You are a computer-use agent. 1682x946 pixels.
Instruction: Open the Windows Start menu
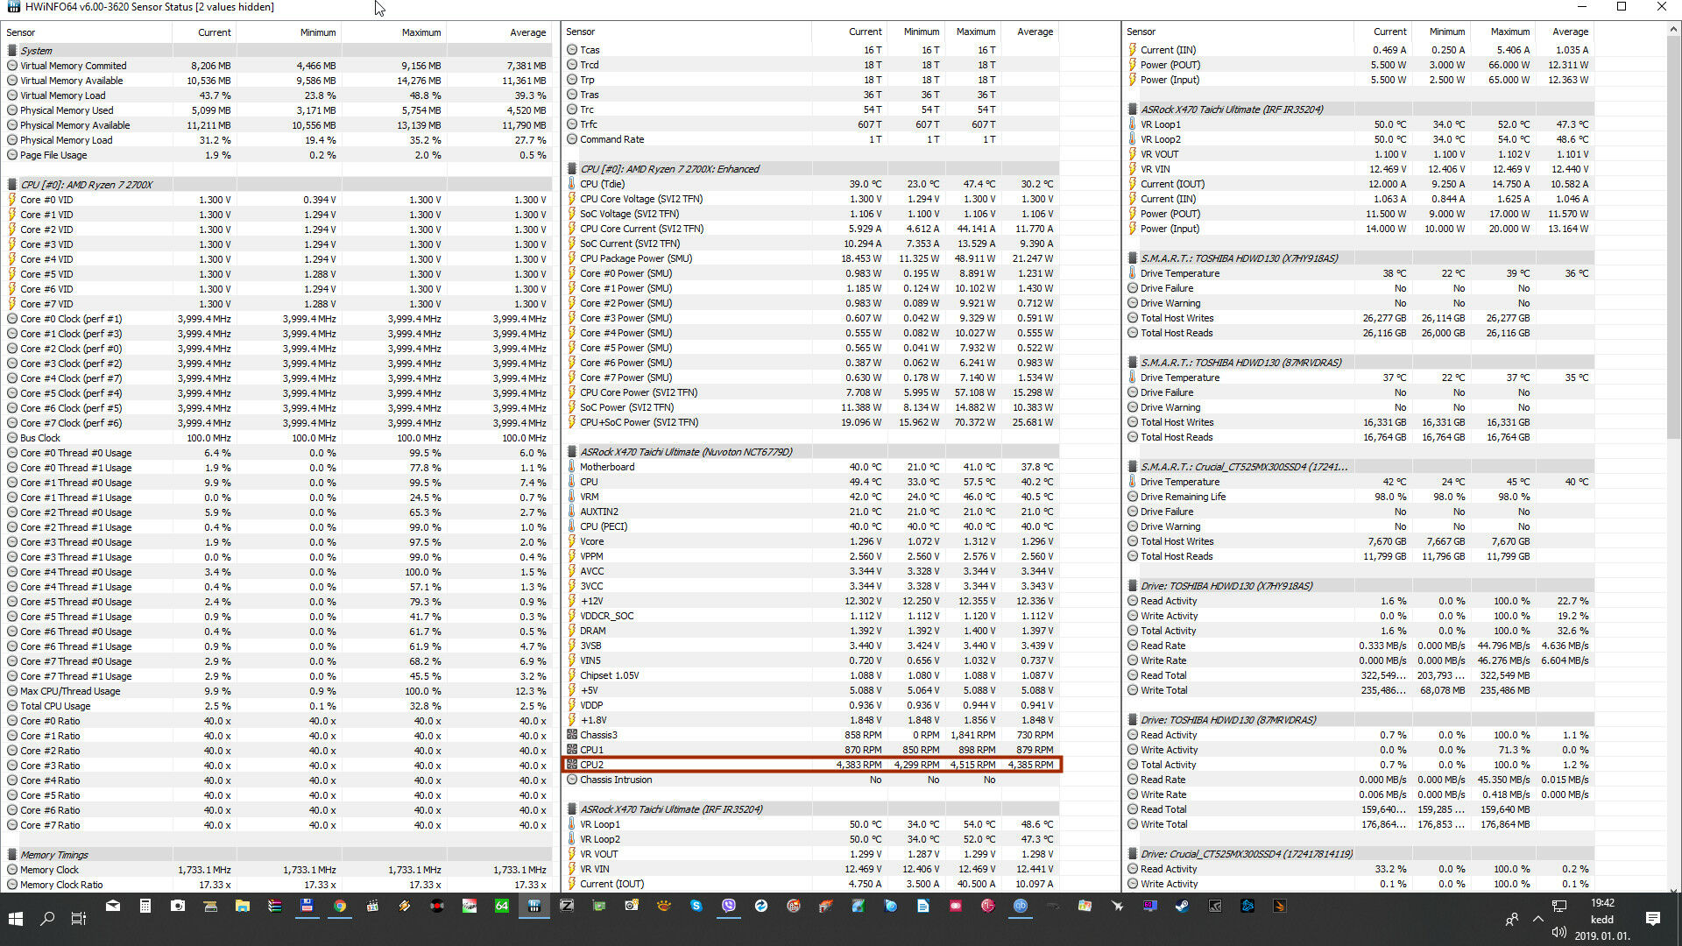pyautogui.click(x=16, y=919)
